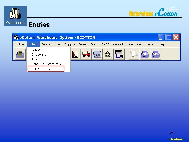Open the Shipping Order menu
189x142 pixels.
coord(75,44)
